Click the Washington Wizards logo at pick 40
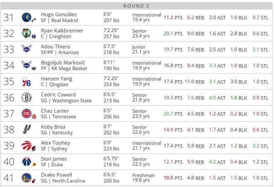274x187 pixels. click(x=27, y=162)
